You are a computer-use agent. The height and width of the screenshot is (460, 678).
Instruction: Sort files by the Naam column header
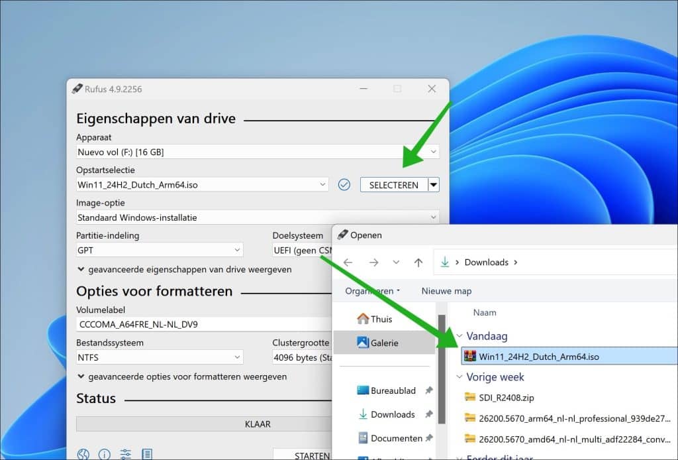coord(485,312)
